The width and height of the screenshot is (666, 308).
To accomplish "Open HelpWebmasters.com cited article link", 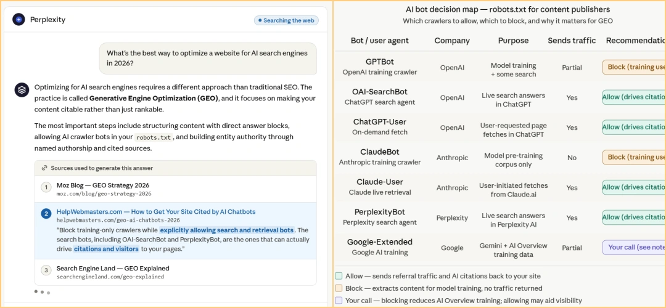I will tap(156, 212).
